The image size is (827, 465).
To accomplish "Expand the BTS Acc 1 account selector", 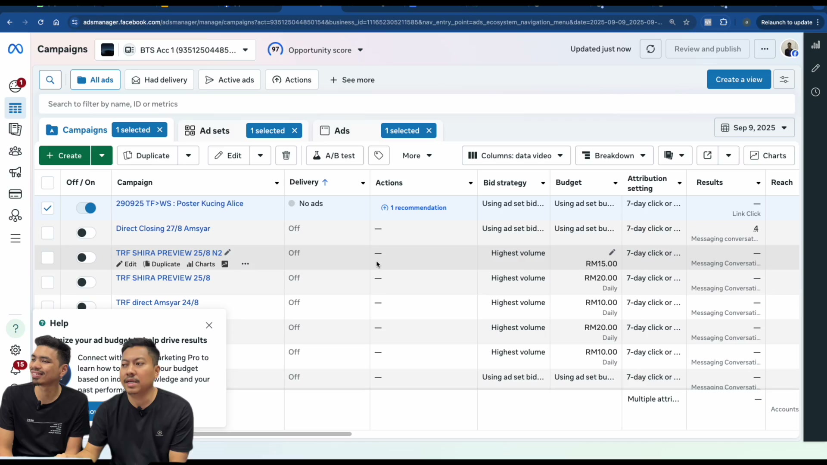I will pos(175,50).
